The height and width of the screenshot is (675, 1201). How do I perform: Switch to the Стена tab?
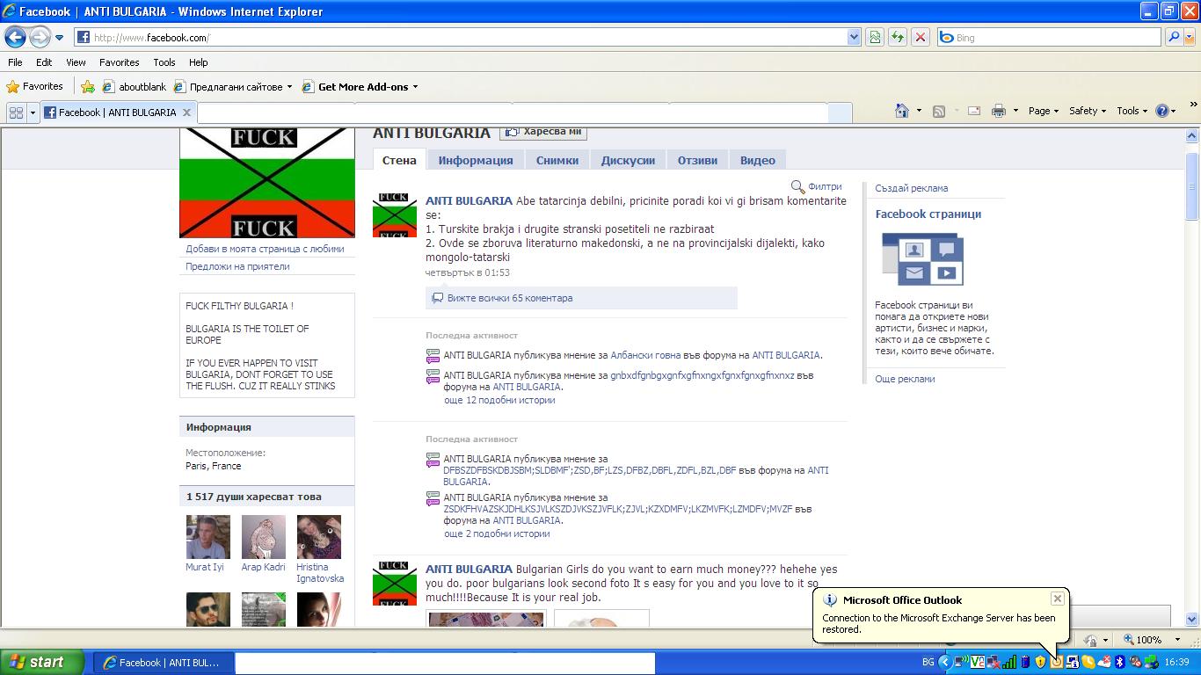coord(399,160)
